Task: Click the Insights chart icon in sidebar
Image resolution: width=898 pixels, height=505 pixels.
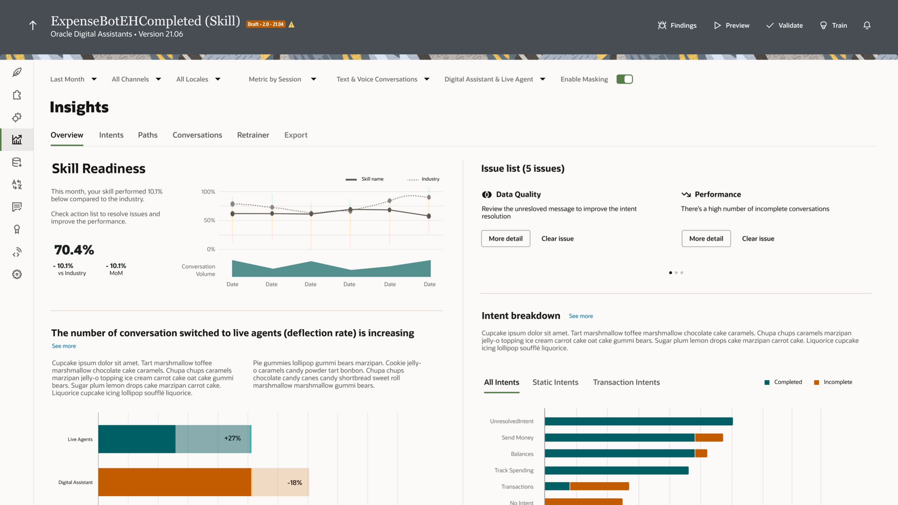Action: (x=17, y=139)
